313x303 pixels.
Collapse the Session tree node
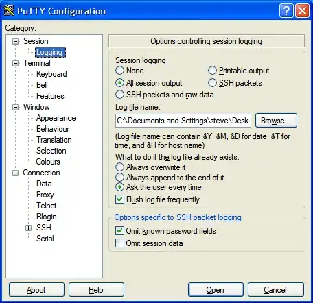15,41
